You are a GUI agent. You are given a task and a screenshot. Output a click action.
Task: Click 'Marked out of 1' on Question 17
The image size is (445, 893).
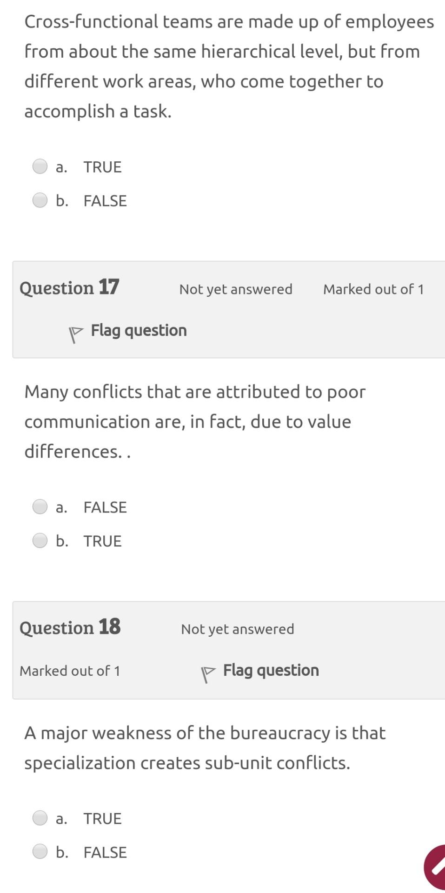pos(374,289)
